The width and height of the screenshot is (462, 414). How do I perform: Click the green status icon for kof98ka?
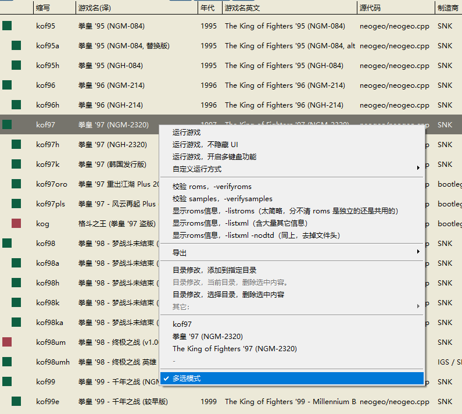click(x=16, y=322)
